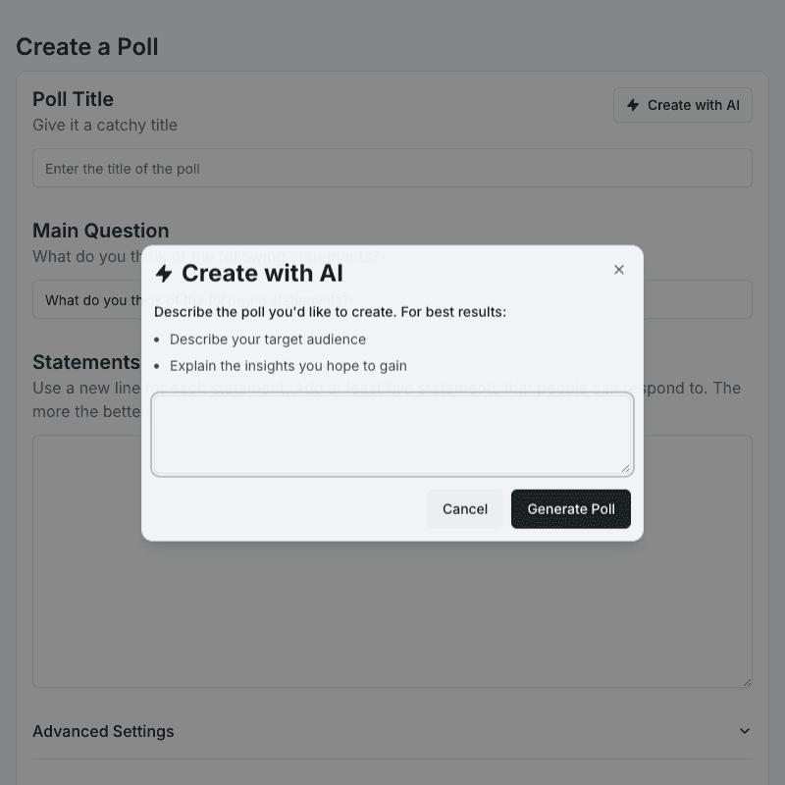This screenshot has height=785, width=785.
Task: Click the resize grip on the dialog textarea
Action: tap(625, 469)
